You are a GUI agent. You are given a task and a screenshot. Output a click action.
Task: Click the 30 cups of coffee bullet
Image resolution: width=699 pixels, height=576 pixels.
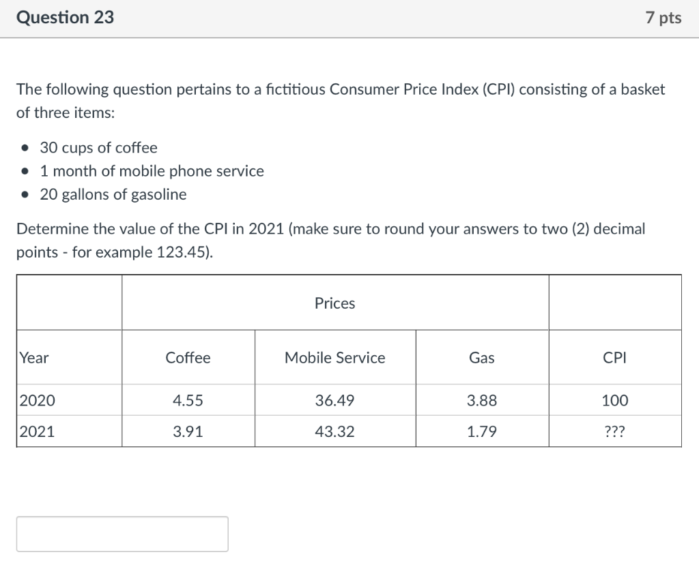click(98, 147)
